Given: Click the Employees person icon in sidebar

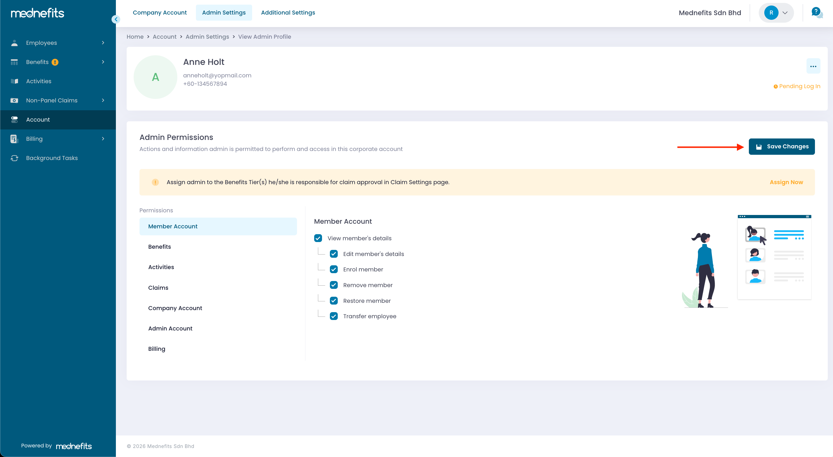Looking at the screenshot, I should click(x=14, y=43).
